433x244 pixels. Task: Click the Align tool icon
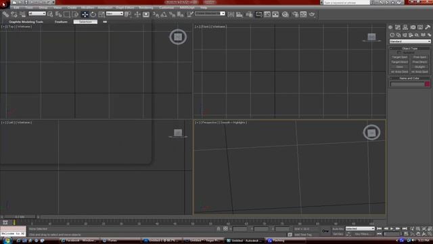click(x=239, y=14)
